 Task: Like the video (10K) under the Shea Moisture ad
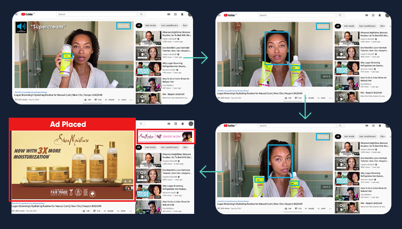pyautogui.click(x=85, y=211)
